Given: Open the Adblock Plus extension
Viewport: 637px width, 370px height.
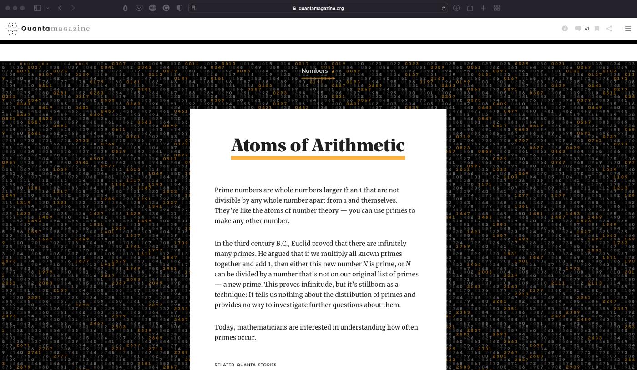Looking at the screenshot, I should click(x=153, y=8).
